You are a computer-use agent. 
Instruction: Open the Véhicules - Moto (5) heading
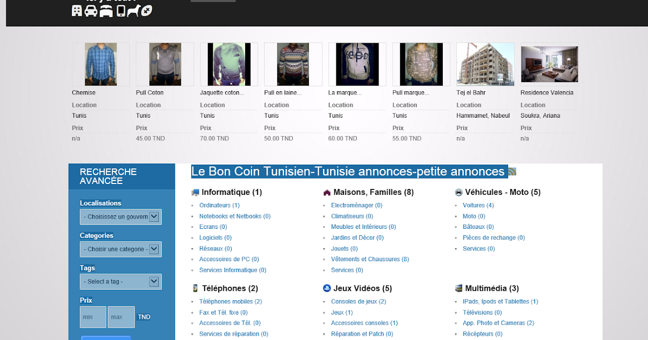pyautogui.click(x=503, y=192)
